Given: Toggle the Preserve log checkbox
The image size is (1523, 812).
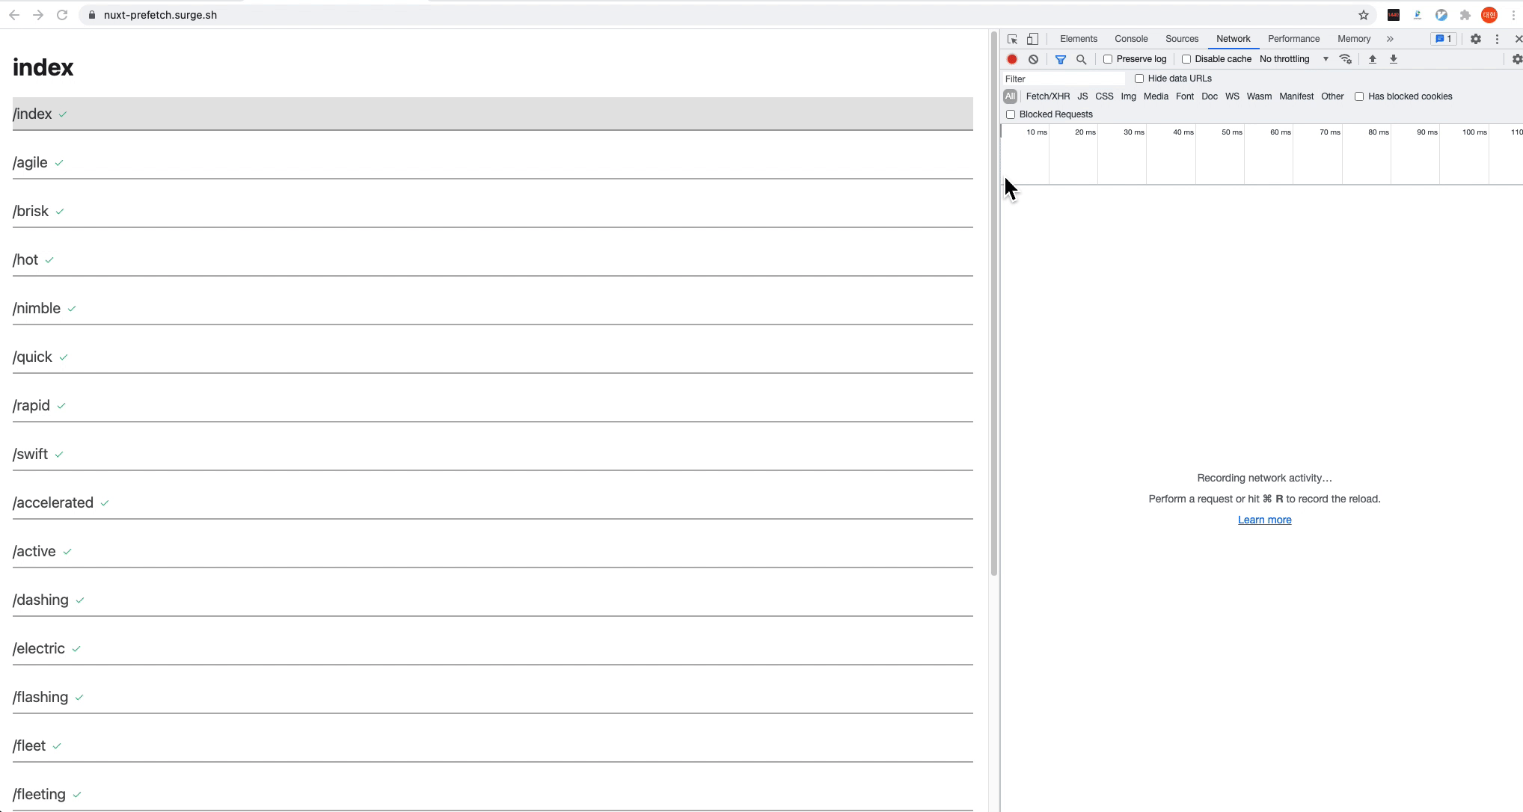Looking at the screenshot, I should [x=1108, y=58].
